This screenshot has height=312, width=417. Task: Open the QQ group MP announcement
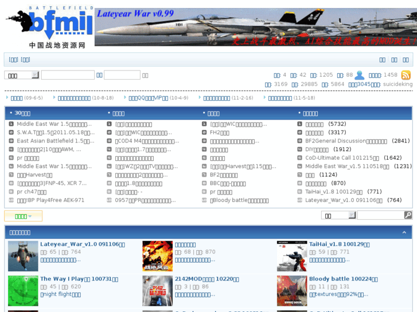(149, 98)
